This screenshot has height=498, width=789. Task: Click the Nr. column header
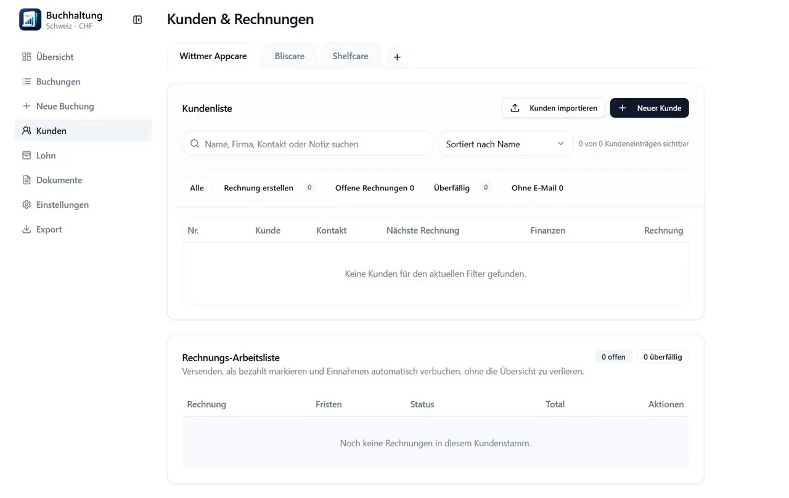pos(194,231)
